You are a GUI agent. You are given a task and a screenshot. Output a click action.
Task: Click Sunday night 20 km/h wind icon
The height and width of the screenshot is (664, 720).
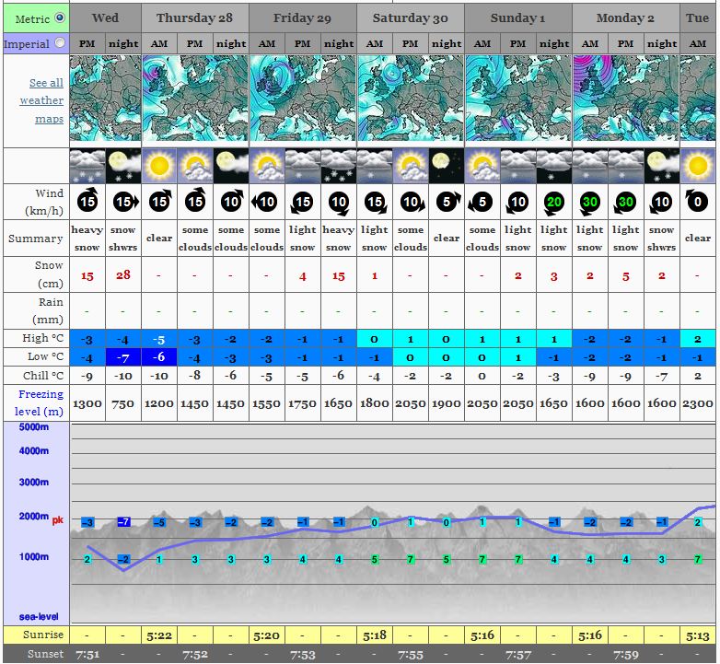[554, 202]
